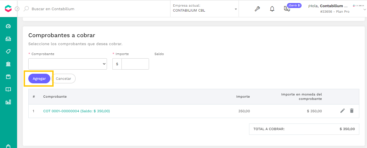Open the printer/invoicing sidebar icon
Viewport: 367px width, 148px height.
(8, 39)
